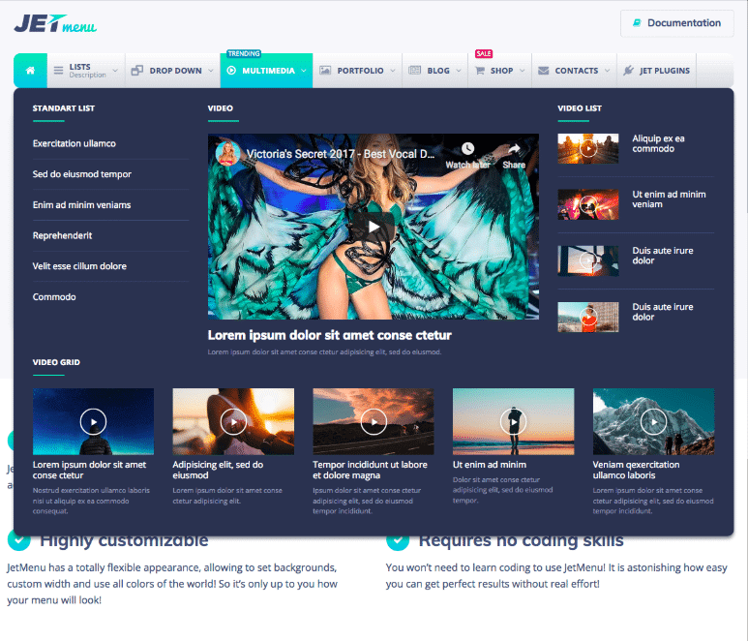
Task: Click 'Exercitation ullamco' list link
Action: tap(74, 143)
